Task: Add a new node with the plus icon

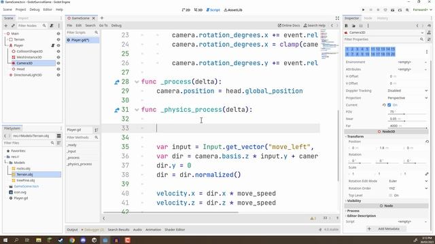Action: coord(6,26)
